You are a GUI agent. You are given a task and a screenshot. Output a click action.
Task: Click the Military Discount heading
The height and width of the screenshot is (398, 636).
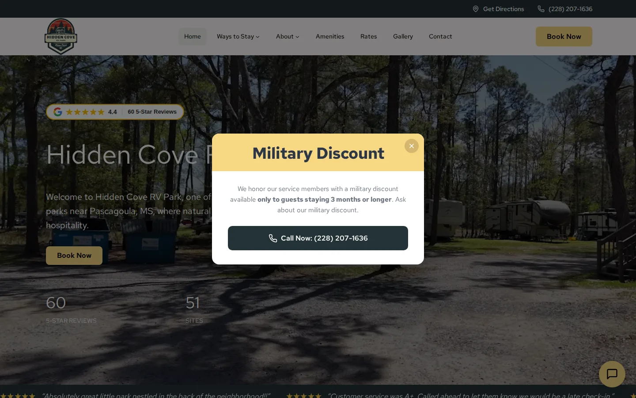click(x=318, y=153)
